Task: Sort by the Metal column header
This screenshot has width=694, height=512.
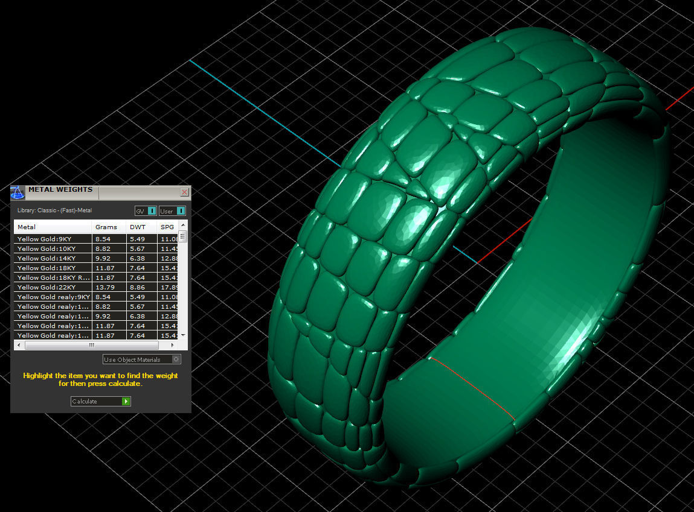Action: click(53, 227)
